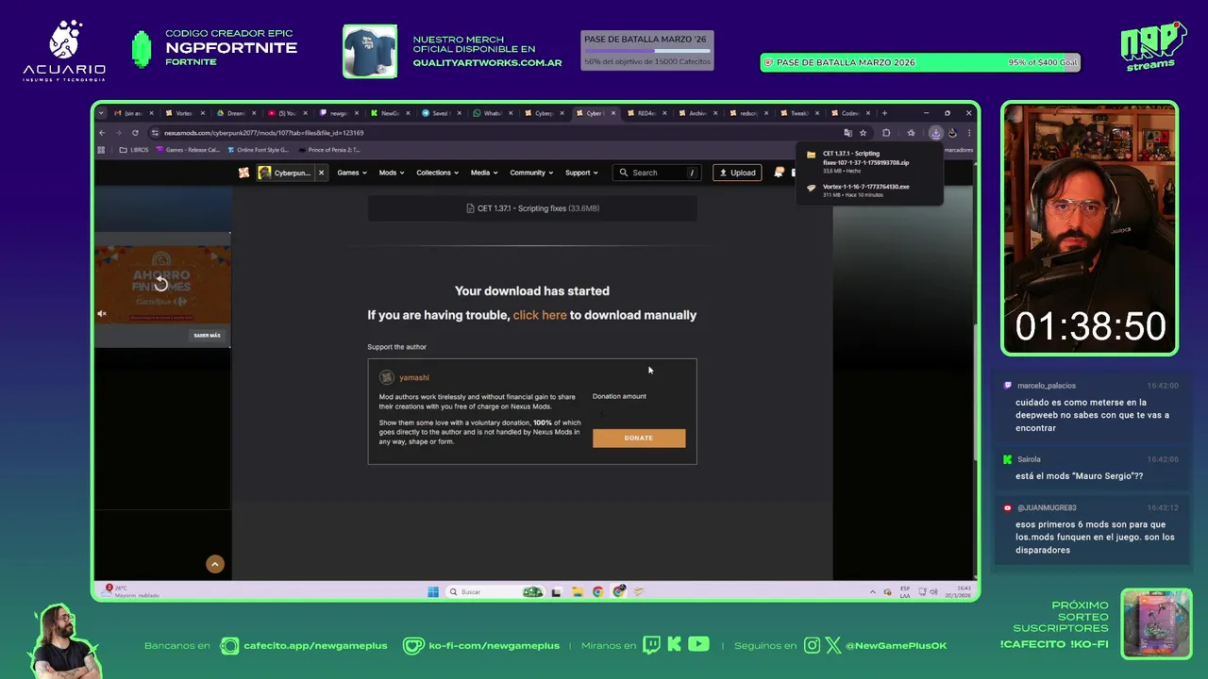This screenshot has height=679, width=1208.
Task: Expand the Collections menu
Action: [437, 173]
